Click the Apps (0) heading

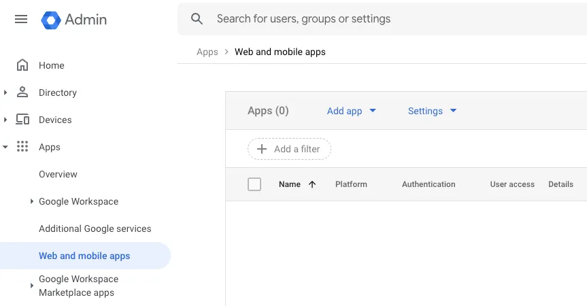tap(268, 111)
